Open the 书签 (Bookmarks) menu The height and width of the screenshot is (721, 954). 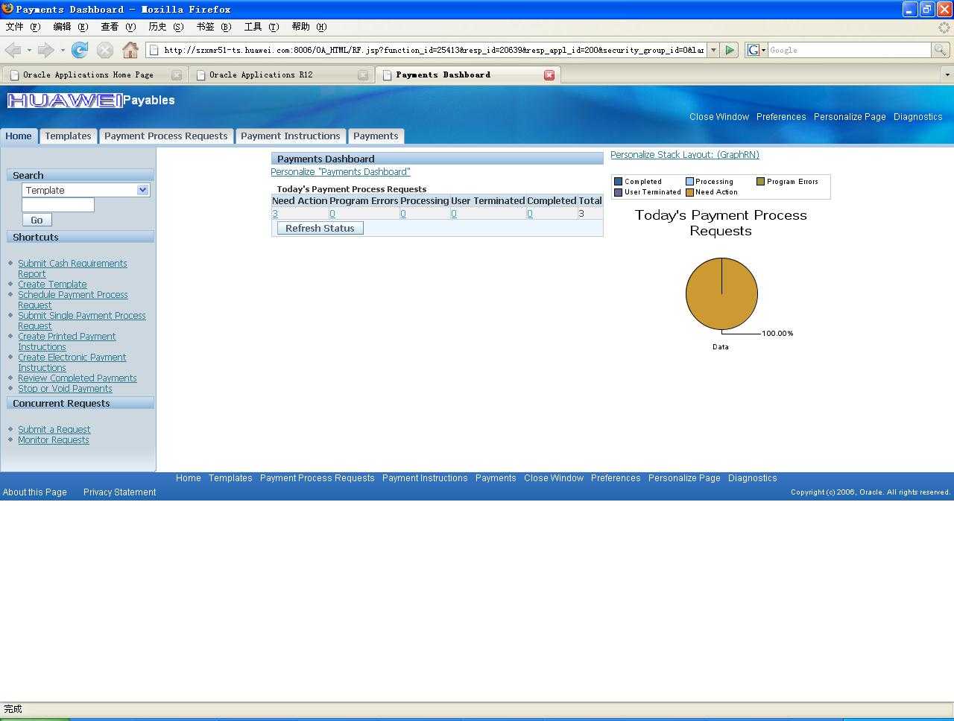[213, 27]
